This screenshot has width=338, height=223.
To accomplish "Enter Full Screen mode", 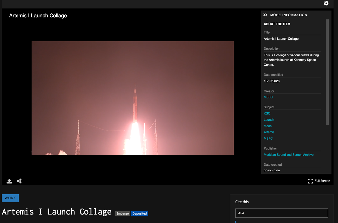I will tap(319, 181).
